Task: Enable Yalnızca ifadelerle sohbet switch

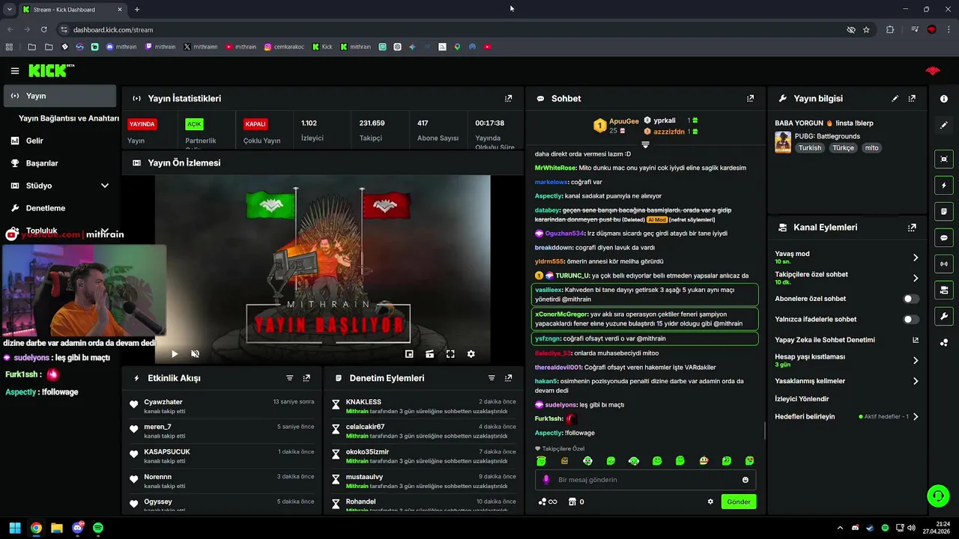Action: (x=911, y=319)
